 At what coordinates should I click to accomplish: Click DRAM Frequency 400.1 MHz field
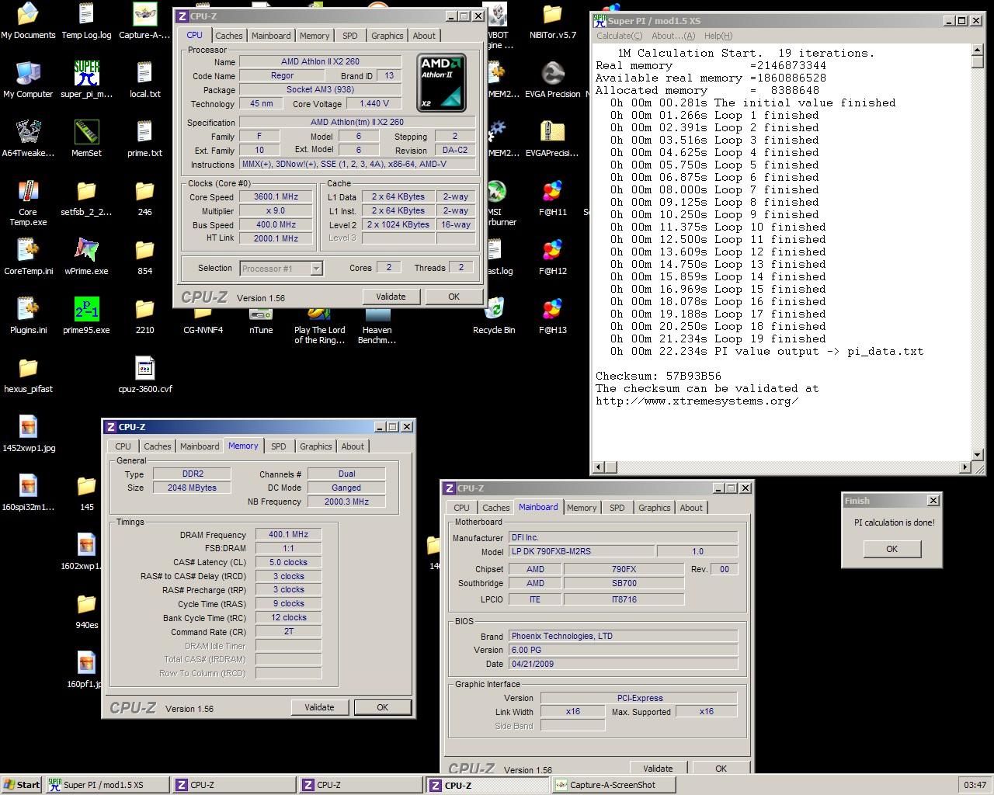289,535
